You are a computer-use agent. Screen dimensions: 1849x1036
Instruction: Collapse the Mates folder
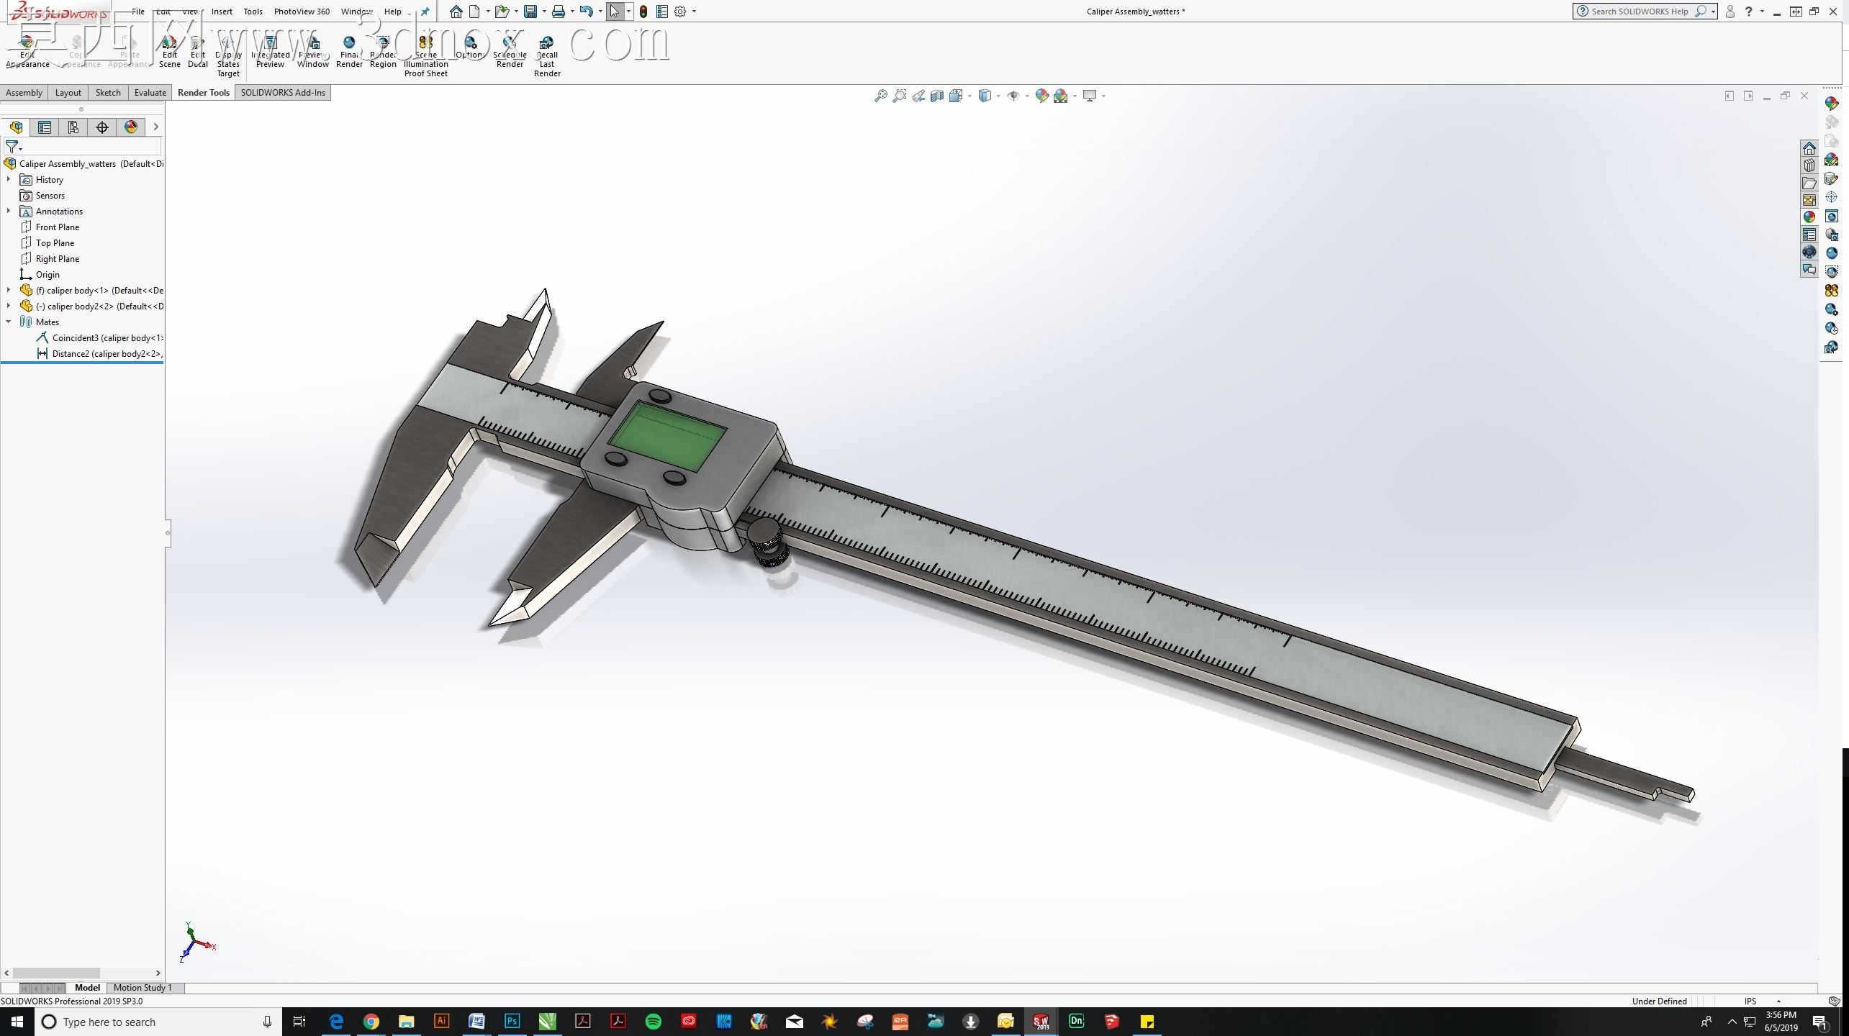point(9,322)
